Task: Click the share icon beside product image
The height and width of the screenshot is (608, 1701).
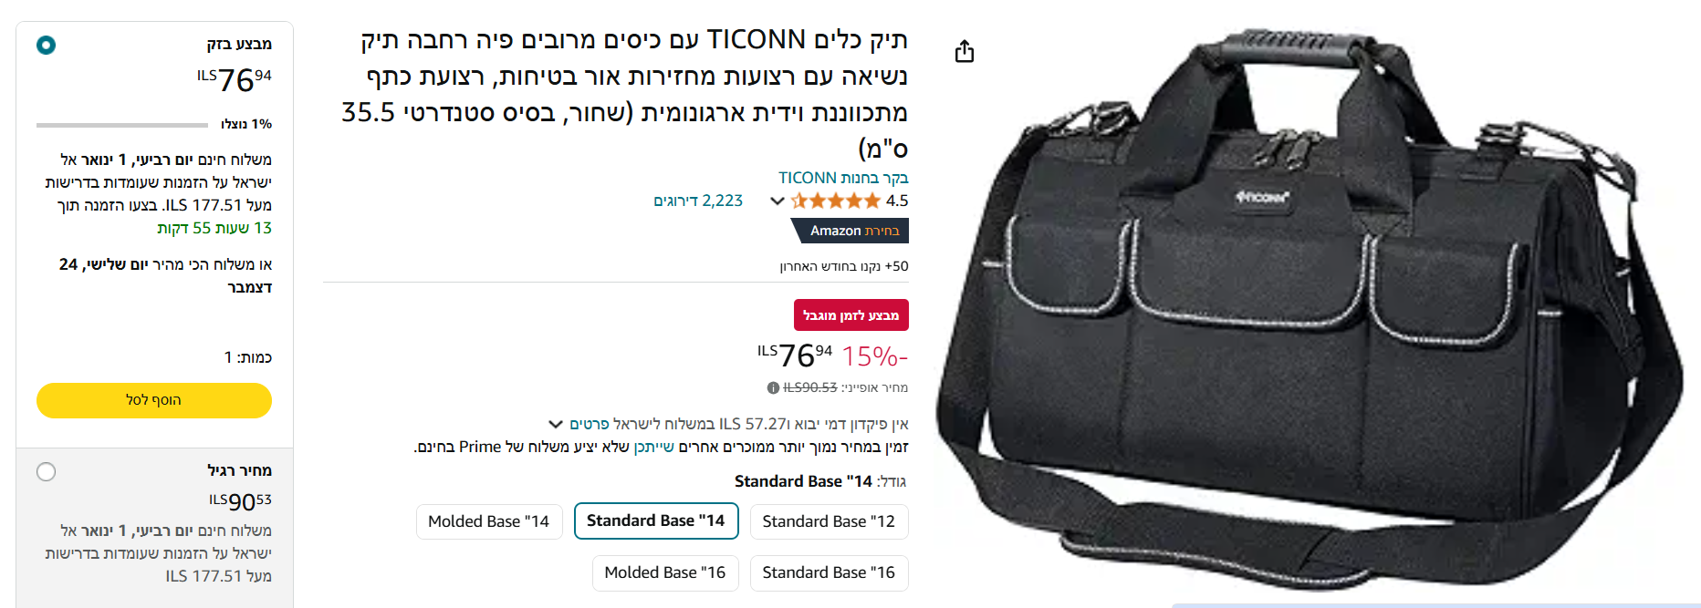Action: (965, 51)
